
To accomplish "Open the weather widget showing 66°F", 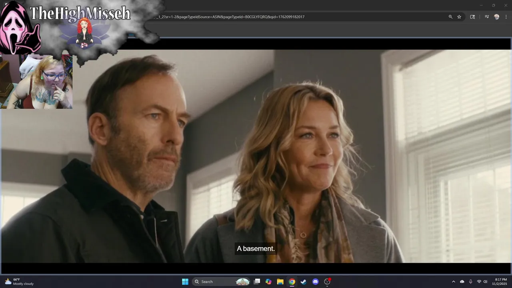I will (19, 282).
